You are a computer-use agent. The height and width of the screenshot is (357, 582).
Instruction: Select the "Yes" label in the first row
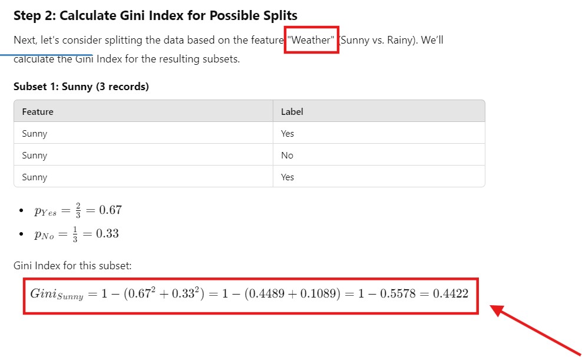pyautogui.click(x=287, y=134)
